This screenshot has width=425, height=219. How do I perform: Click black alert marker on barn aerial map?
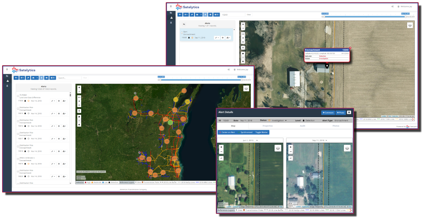[327, 66]
